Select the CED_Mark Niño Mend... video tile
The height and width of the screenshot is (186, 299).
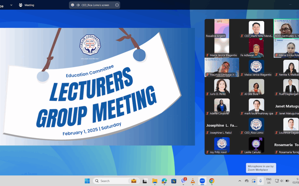256,28
